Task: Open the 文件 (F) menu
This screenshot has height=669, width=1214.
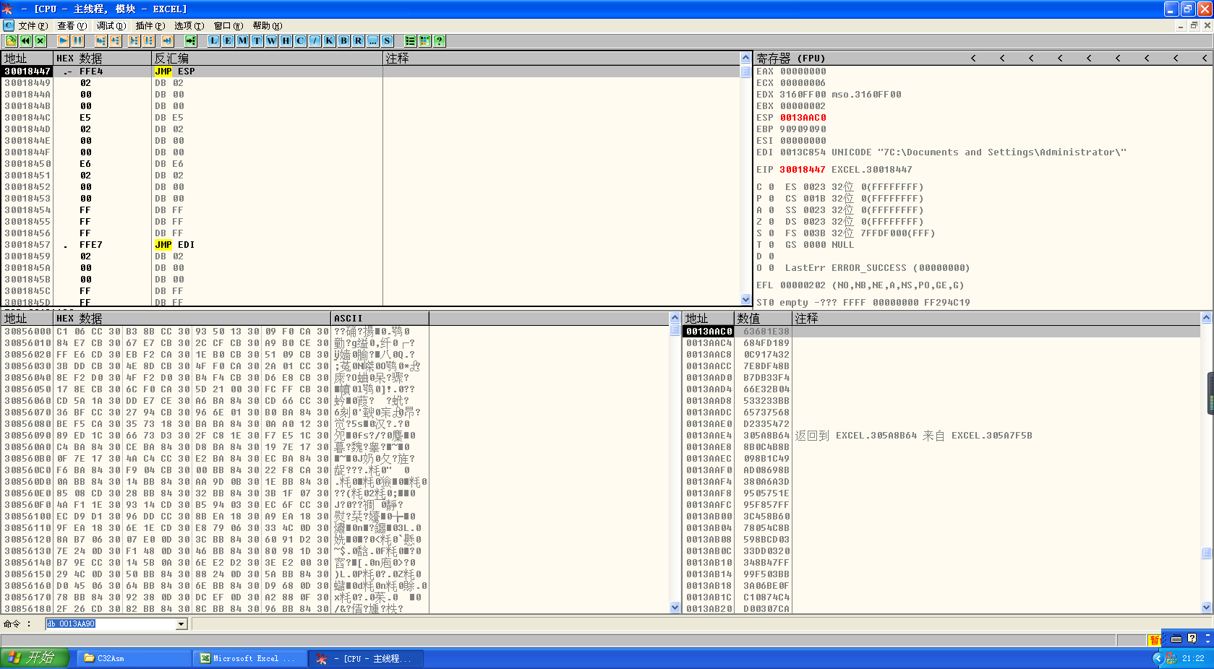Action: (33, 26)
